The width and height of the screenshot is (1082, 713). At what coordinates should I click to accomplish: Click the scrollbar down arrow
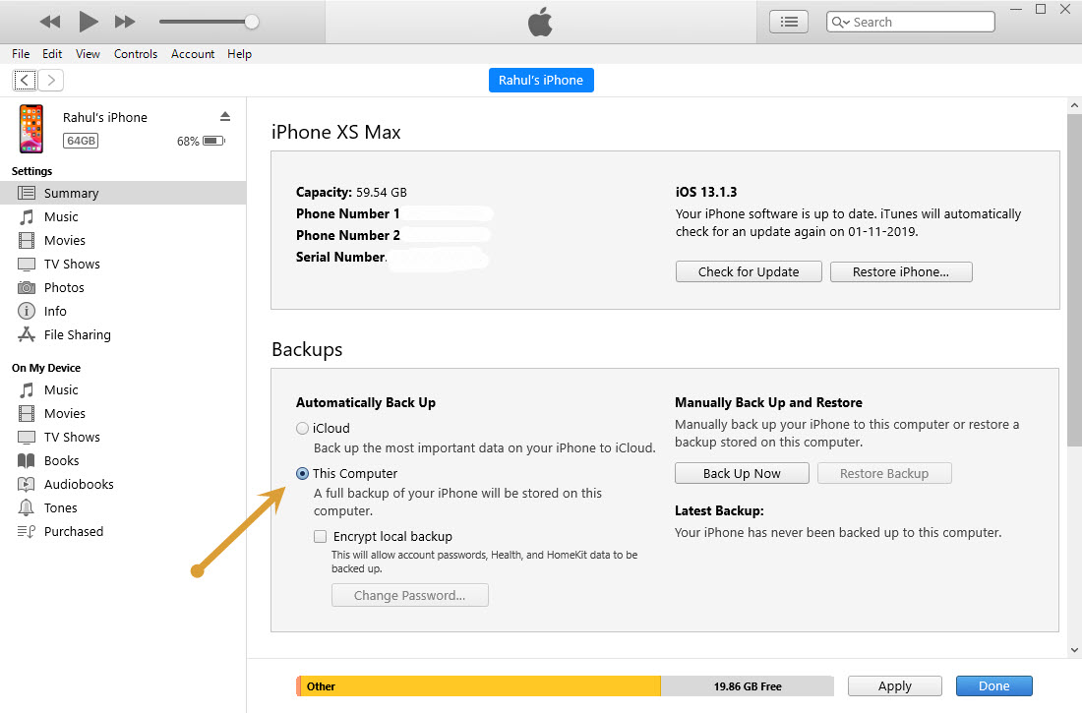point(1074,649)
